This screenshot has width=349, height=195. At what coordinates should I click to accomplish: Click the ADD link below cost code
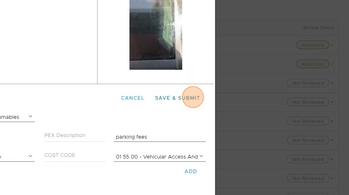(191, 171)
